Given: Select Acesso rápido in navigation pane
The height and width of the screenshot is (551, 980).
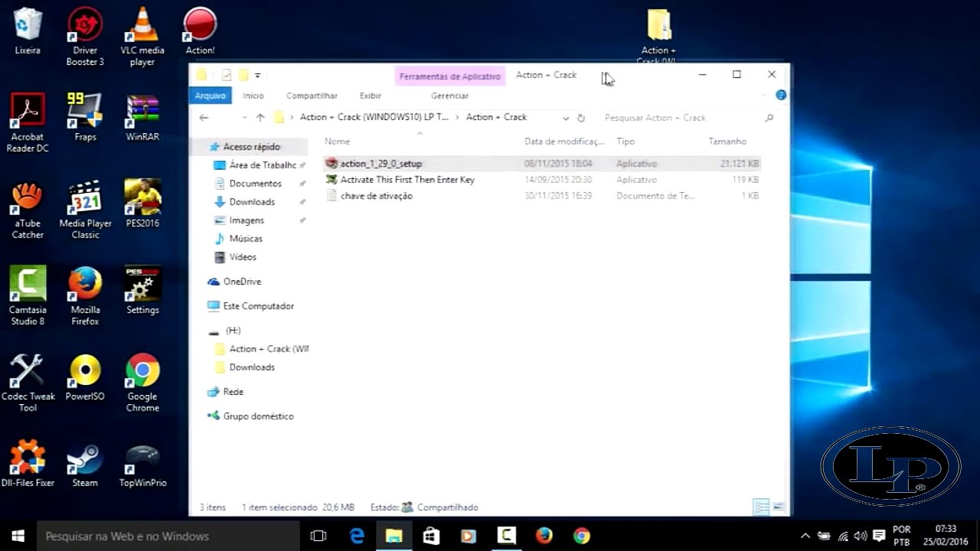Looking at the screenshot, I should coord(252,147).
